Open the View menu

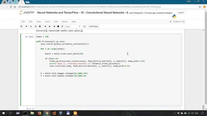coord(39,22)
